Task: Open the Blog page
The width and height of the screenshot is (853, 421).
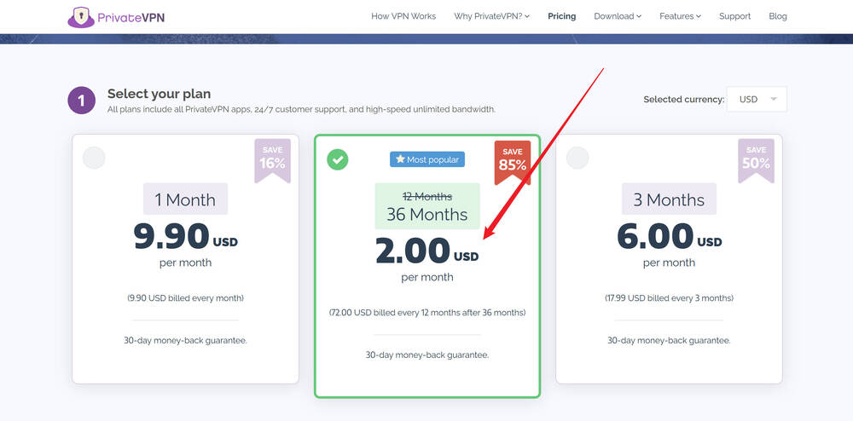Action: [x=777, y=16]
